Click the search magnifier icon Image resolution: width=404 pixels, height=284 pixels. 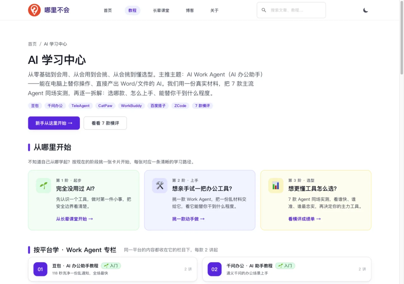(x=264, y=10)
